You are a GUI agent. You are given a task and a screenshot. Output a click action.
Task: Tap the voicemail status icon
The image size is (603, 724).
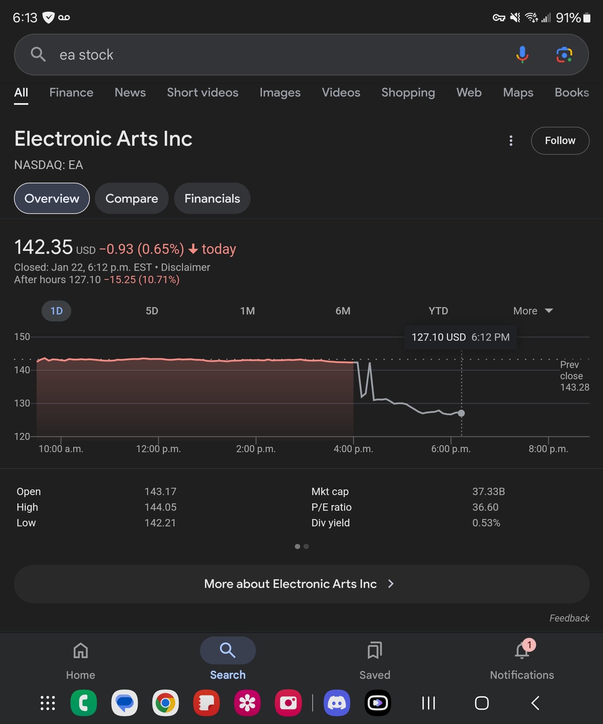tap(64, 18)
